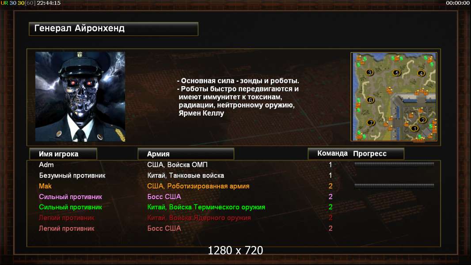
Task: Select start position 5 on minimap
Action: click(397, 73)
